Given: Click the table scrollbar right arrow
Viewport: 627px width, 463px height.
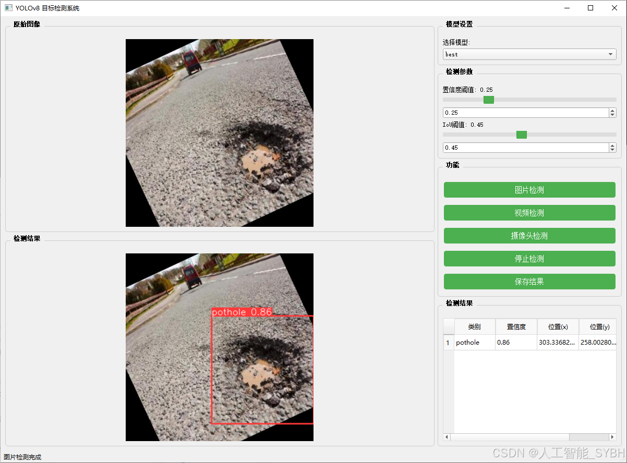Looking at the screenshot, I should click(x=612, y=437).
